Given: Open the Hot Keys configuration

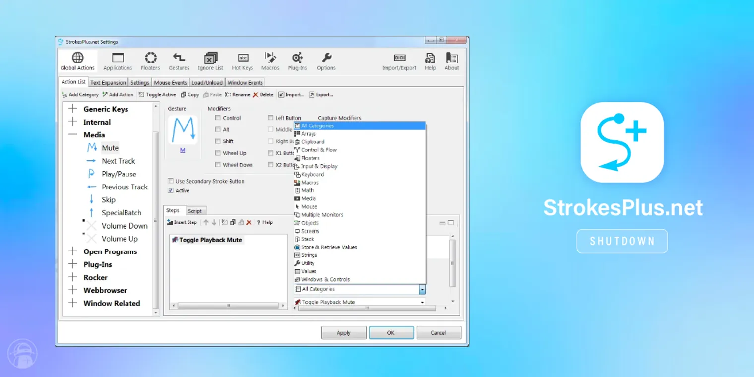Looking at the screenshot, I should [242, 61].
